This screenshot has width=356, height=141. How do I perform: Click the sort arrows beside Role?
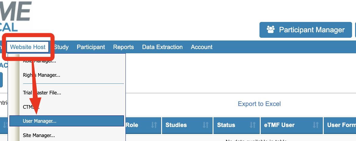click(x=154, y=125)
